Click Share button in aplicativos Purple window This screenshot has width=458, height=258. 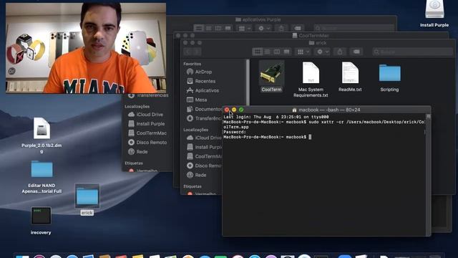tap(281, 29)
